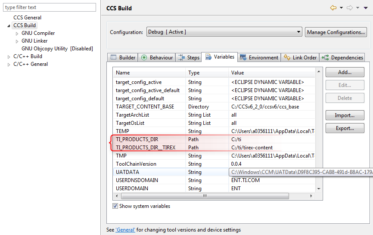Open the Configuration combo box
The width and height of the screenshot is (373, 235).
(x=224, y=32)
